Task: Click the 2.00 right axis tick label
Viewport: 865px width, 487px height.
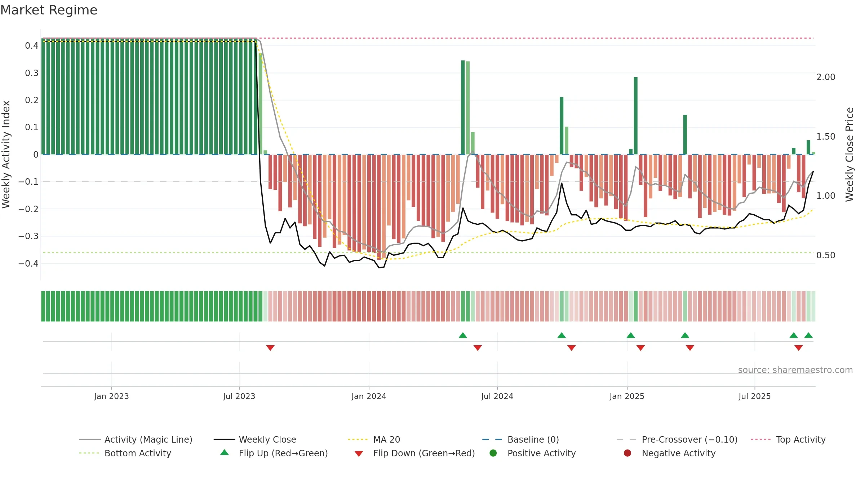Action: (x=826, y=77)
